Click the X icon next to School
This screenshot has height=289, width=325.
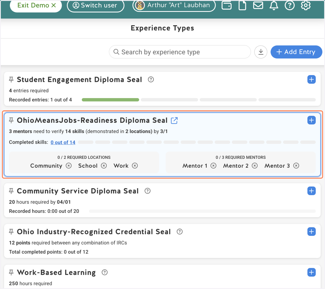(x=104, y=166)
